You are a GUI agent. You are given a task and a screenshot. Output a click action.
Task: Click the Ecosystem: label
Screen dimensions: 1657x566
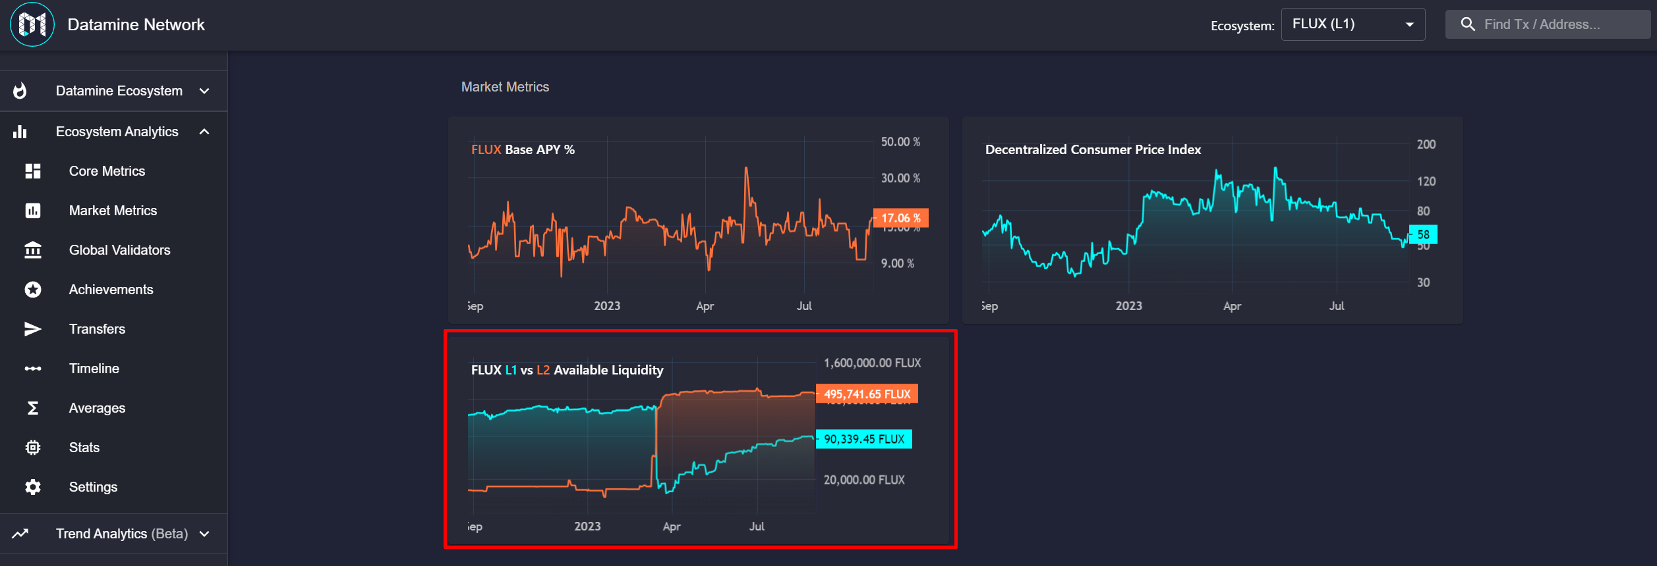[x=1242, y=26]
